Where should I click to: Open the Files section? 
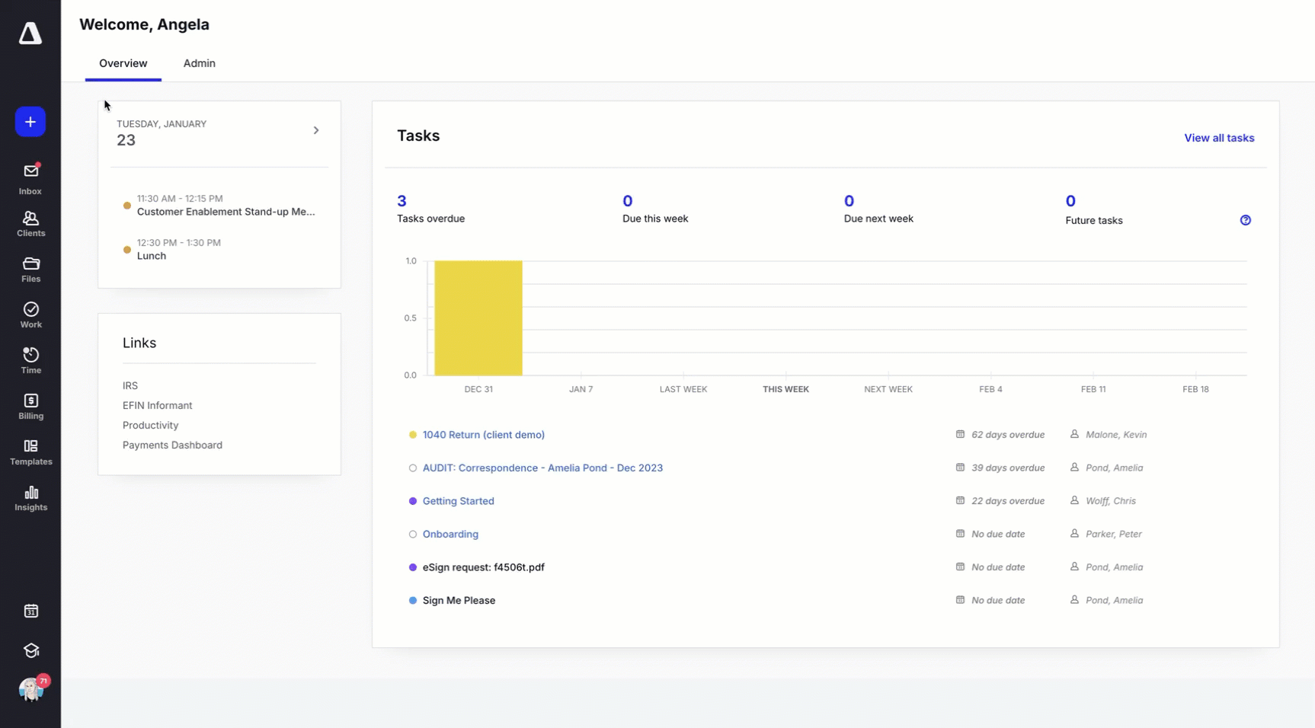click(30, 269)
